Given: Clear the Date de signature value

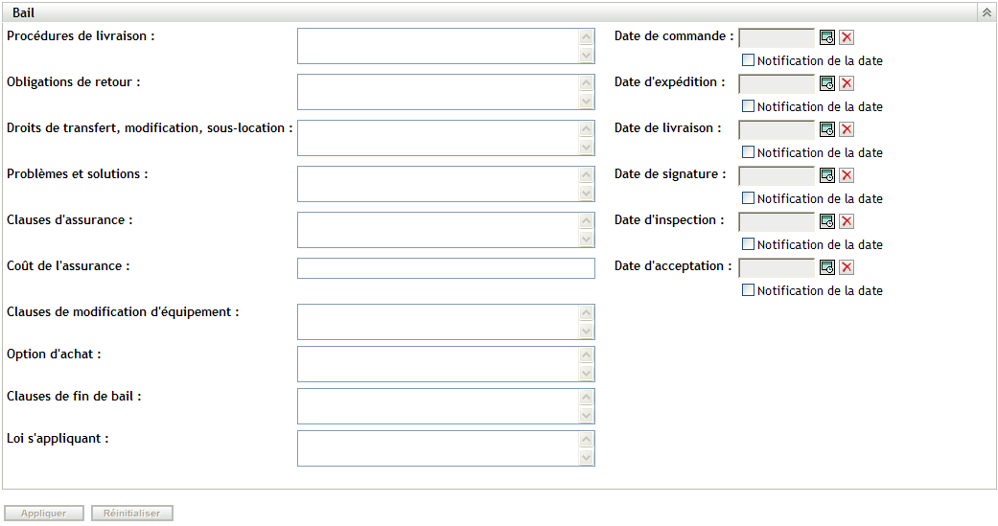Looking at the screenshot, I should (847, 175).
